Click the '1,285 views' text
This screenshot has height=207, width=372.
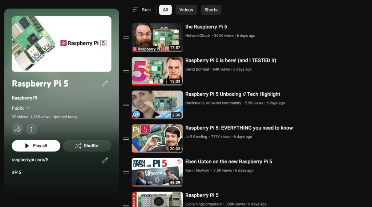point(40,117)
